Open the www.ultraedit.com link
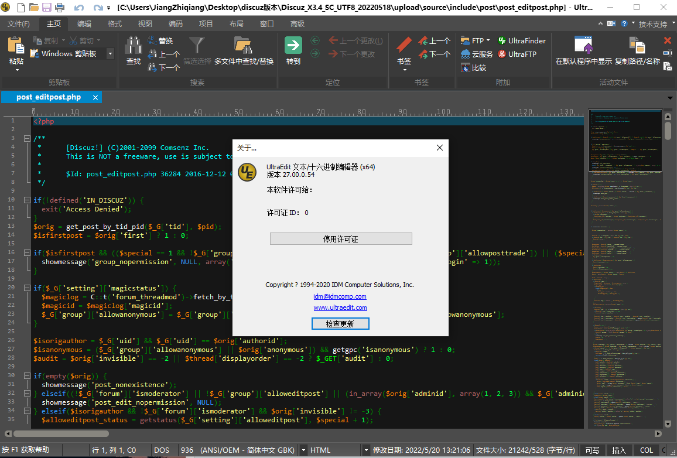This screenshot has height=458, width=677. (x=340, y=308)
